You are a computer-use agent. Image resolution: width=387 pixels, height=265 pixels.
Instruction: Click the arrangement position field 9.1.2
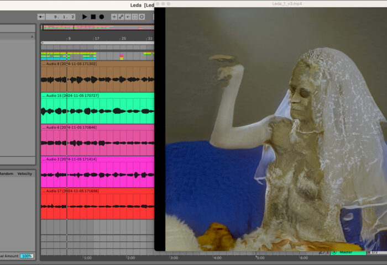pos(60,17)
